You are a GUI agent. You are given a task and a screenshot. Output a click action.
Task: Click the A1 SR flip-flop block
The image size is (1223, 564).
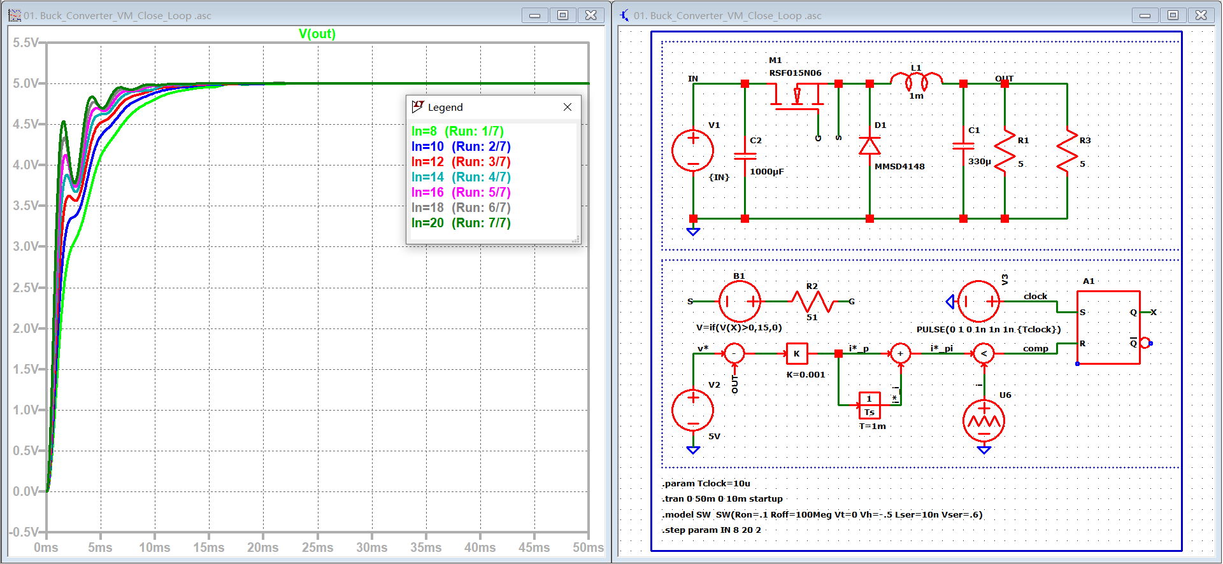pyautogui.click(x=1108, y=327)
